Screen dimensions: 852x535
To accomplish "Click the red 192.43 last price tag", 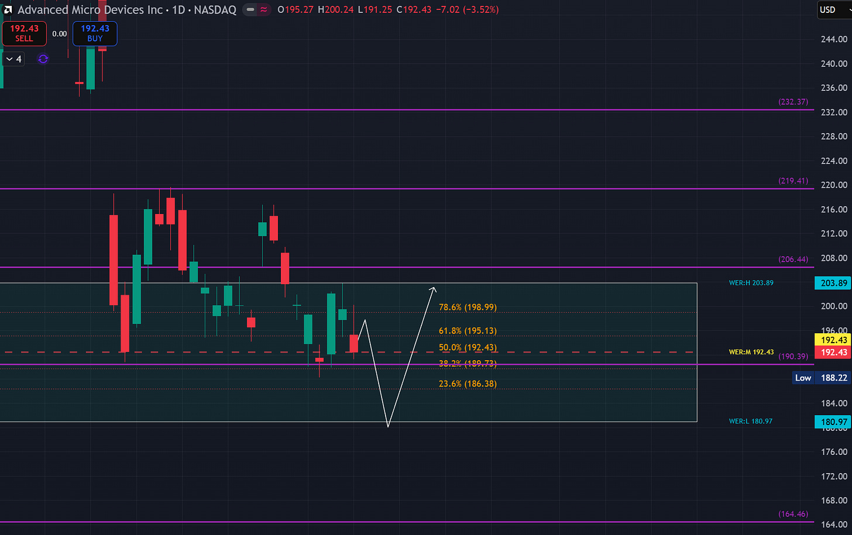I will (x=833, y=352).
